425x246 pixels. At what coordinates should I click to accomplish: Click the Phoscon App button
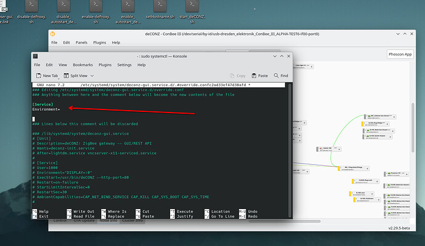coord(400,54)
